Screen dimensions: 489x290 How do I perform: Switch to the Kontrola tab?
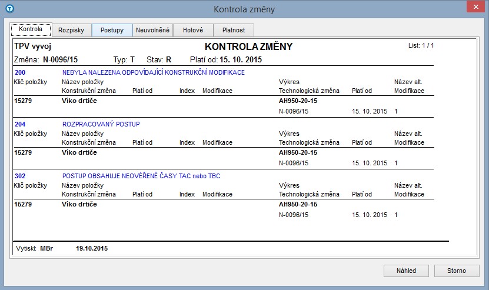coord(31,29)
